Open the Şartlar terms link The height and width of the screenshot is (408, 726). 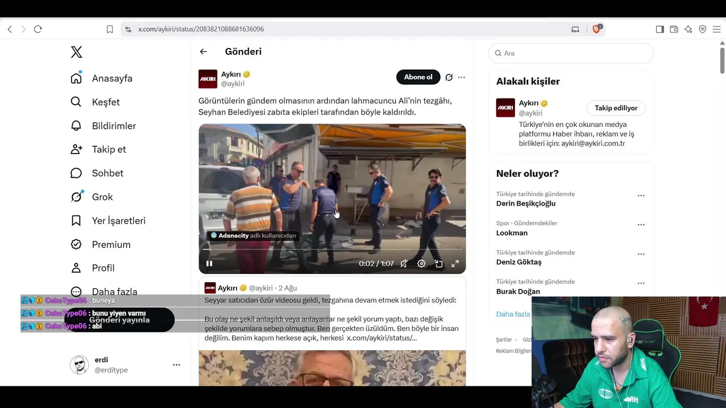pyautogui.click(x=504, y=340)
